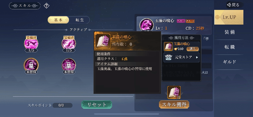Open the 転職 side menu
The height and width of the screenshot is (117, 253).
click(x=230, y=47)
